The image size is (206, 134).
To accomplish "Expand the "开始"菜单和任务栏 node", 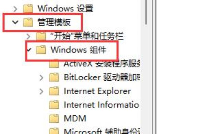I will point(28,36).
